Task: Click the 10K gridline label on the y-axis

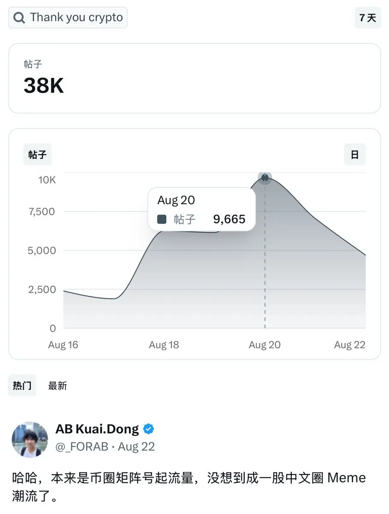Action: pos(47,180)
